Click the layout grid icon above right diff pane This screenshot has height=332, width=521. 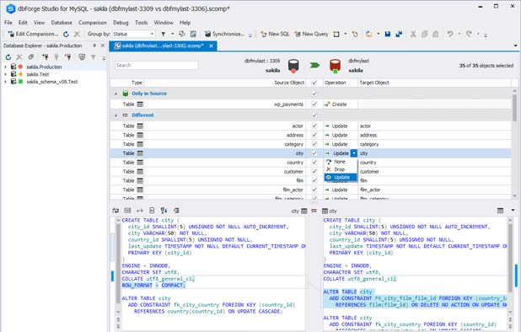point(500,211)
